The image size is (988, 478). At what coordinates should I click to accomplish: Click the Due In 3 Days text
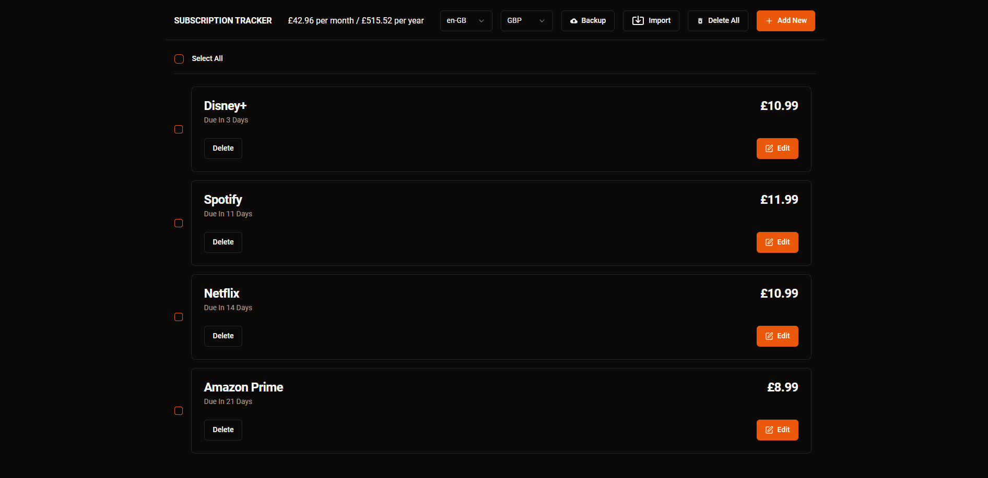click(x=226, y=120)
